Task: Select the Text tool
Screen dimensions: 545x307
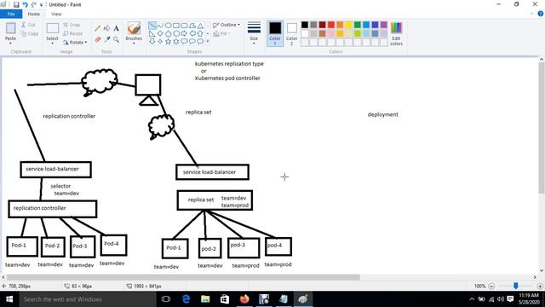Action: tap(116, 28)
